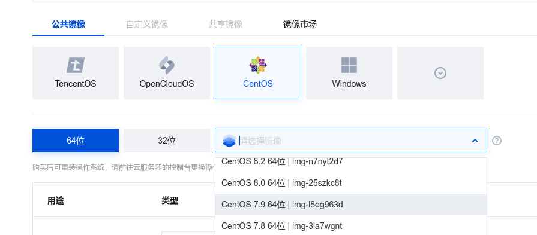This screenshot has width=537, height=235.
Task: Click the Windows logo icon
Action: tap(349, 65)
